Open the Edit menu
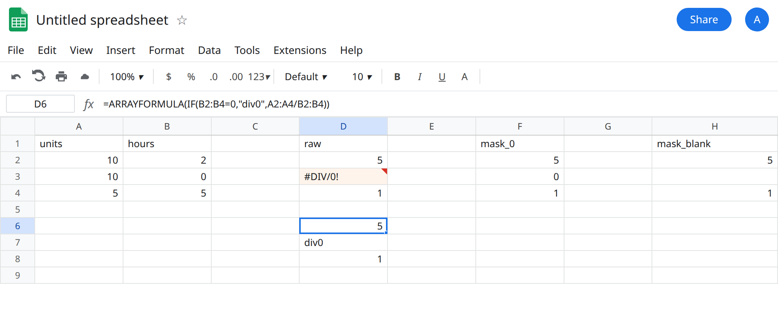 click(x=47, y=50)
